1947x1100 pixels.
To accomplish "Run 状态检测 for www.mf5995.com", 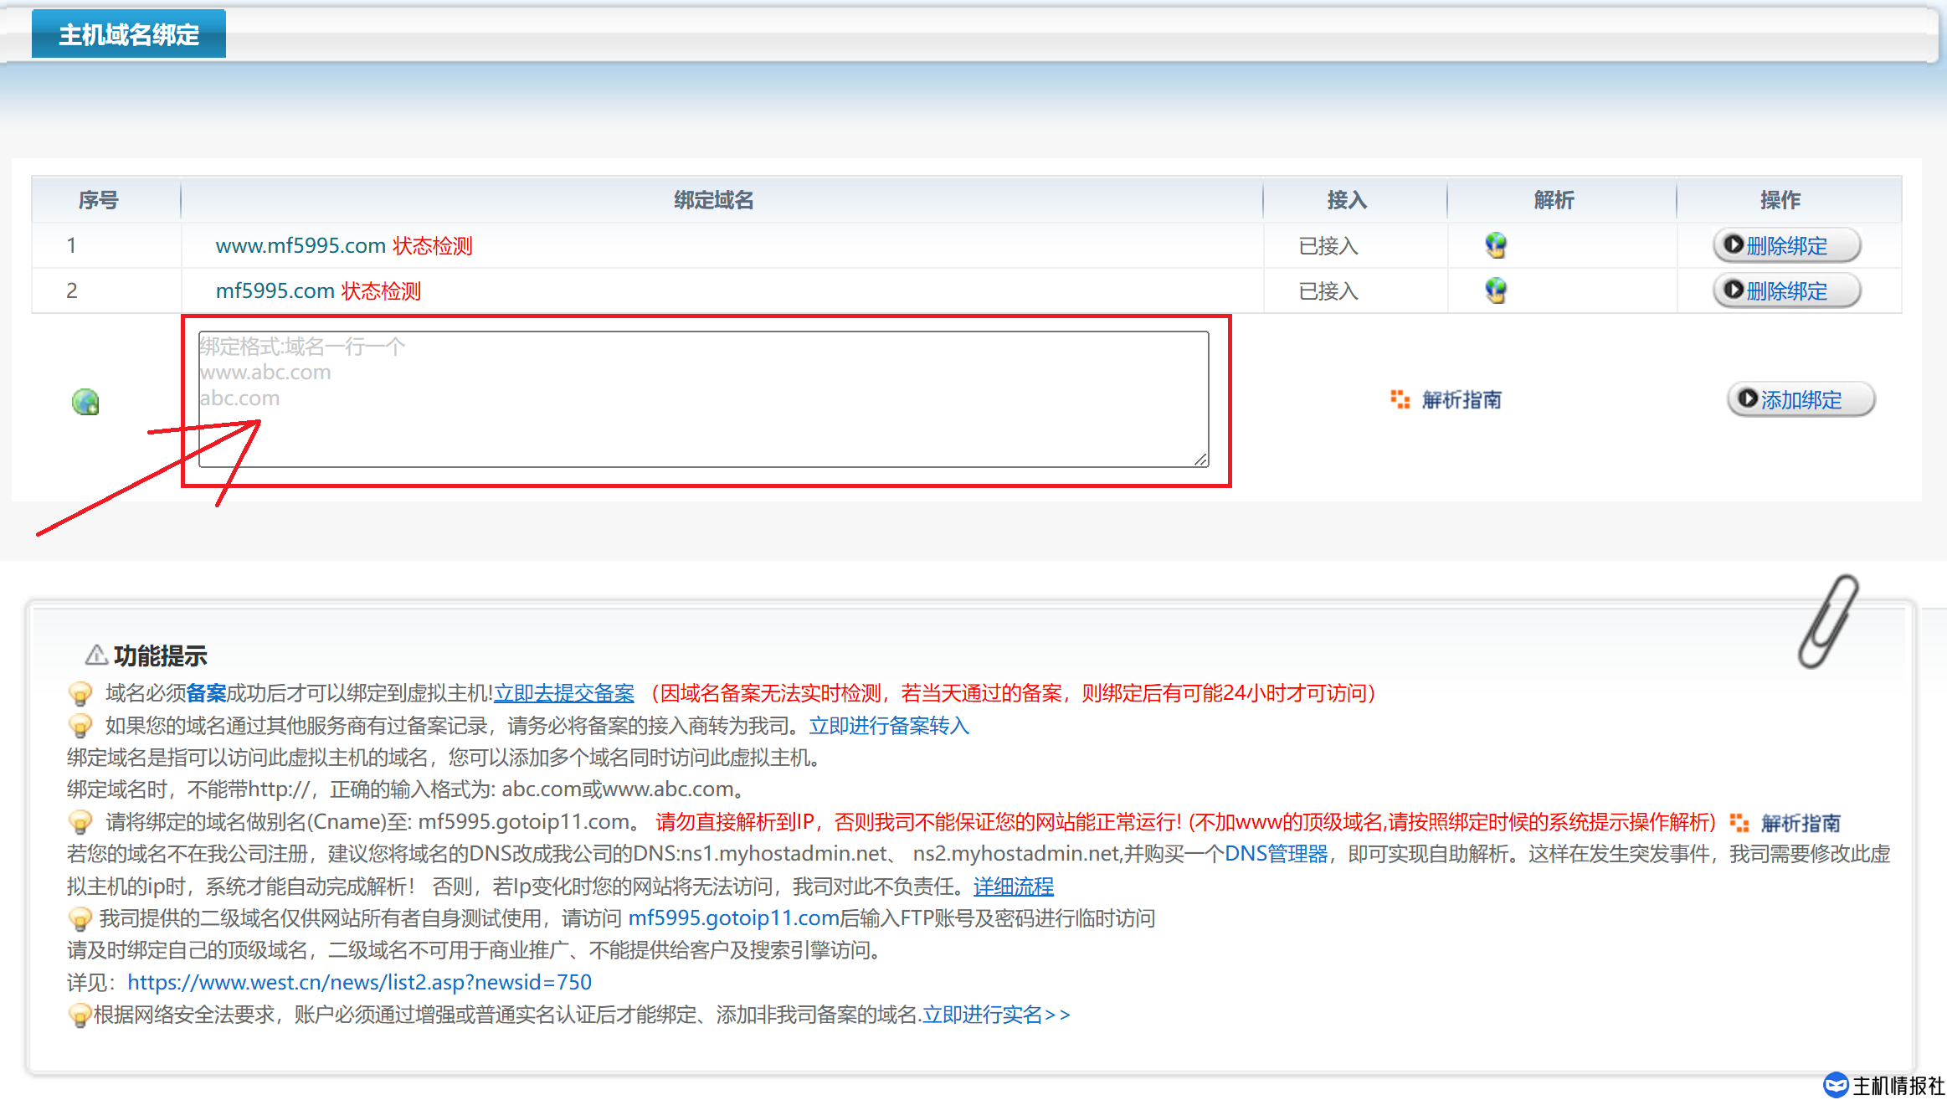I will tap(433, 245).
